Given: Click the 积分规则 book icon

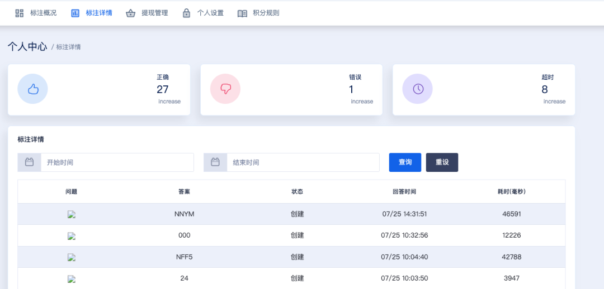Looking at the screenshot, I should pos(242,13).
